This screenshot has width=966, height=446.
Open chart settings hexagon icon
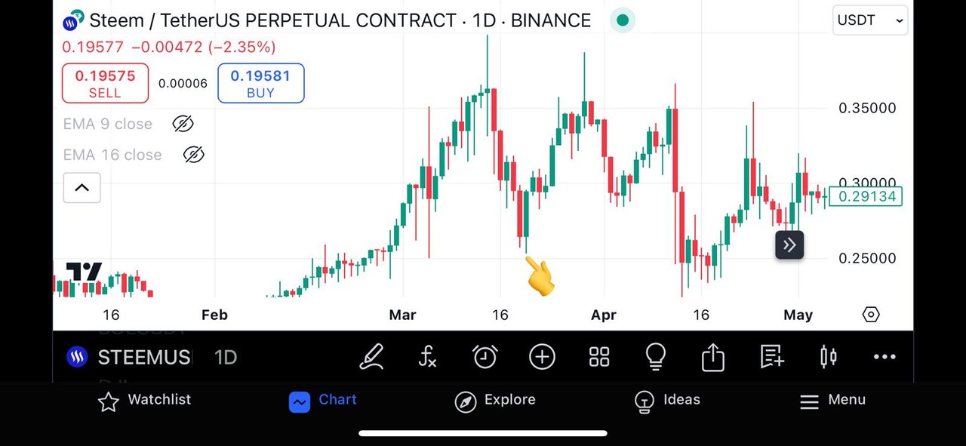click(871, 315)
